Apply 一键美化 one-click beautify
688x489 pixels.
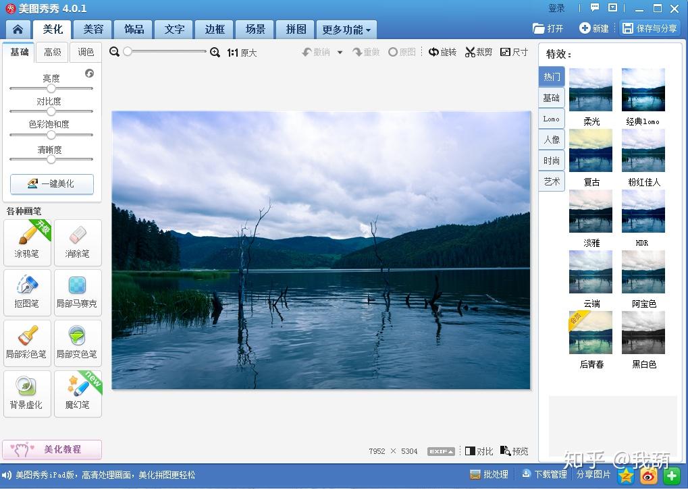click(x=52, y=184)
